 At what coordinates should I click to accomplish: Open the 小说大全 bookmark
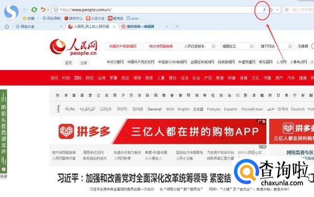click(95, 18)
